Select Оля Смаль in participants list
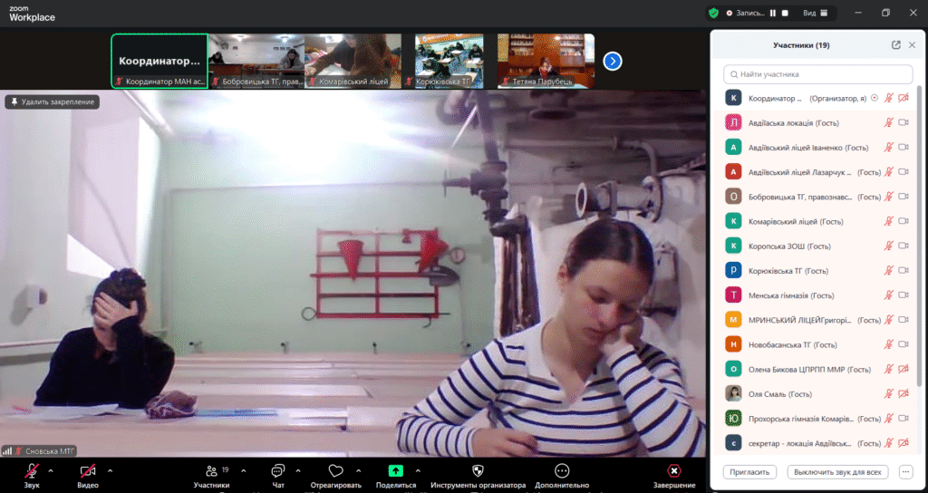This screenshot has height=493, width=928. [x=779, y=393]
